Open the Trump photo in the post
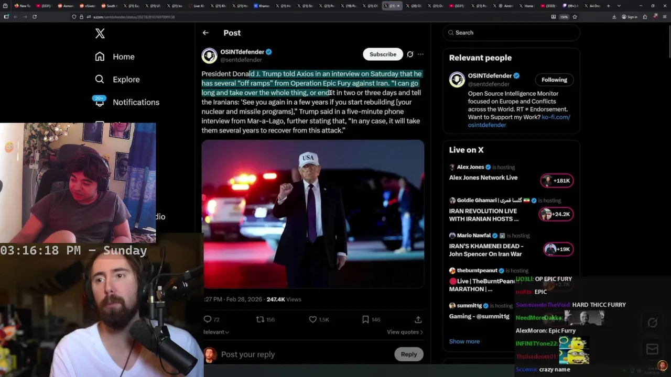671x377 pixels. 313,214
